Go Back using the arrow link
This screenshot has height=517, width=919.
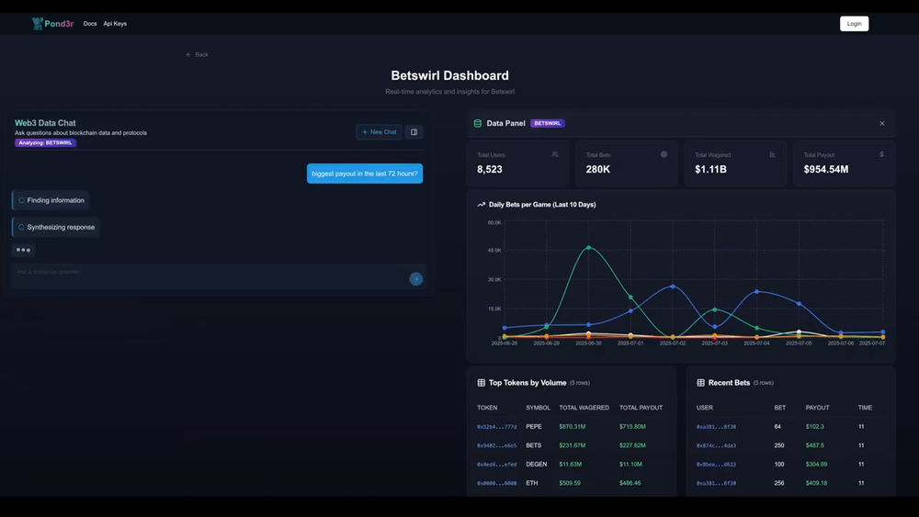point(197,54)
